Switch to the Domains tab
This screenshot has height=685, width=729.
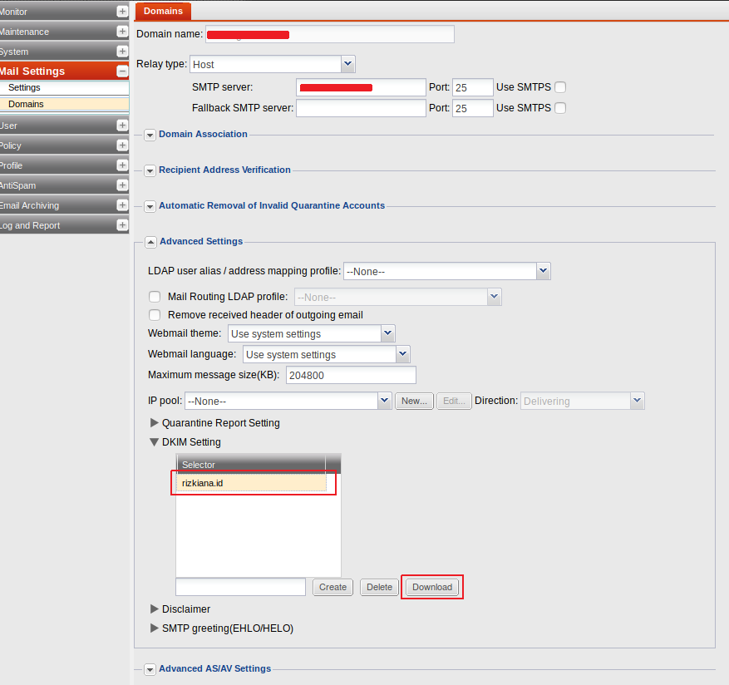pos(163,12)
